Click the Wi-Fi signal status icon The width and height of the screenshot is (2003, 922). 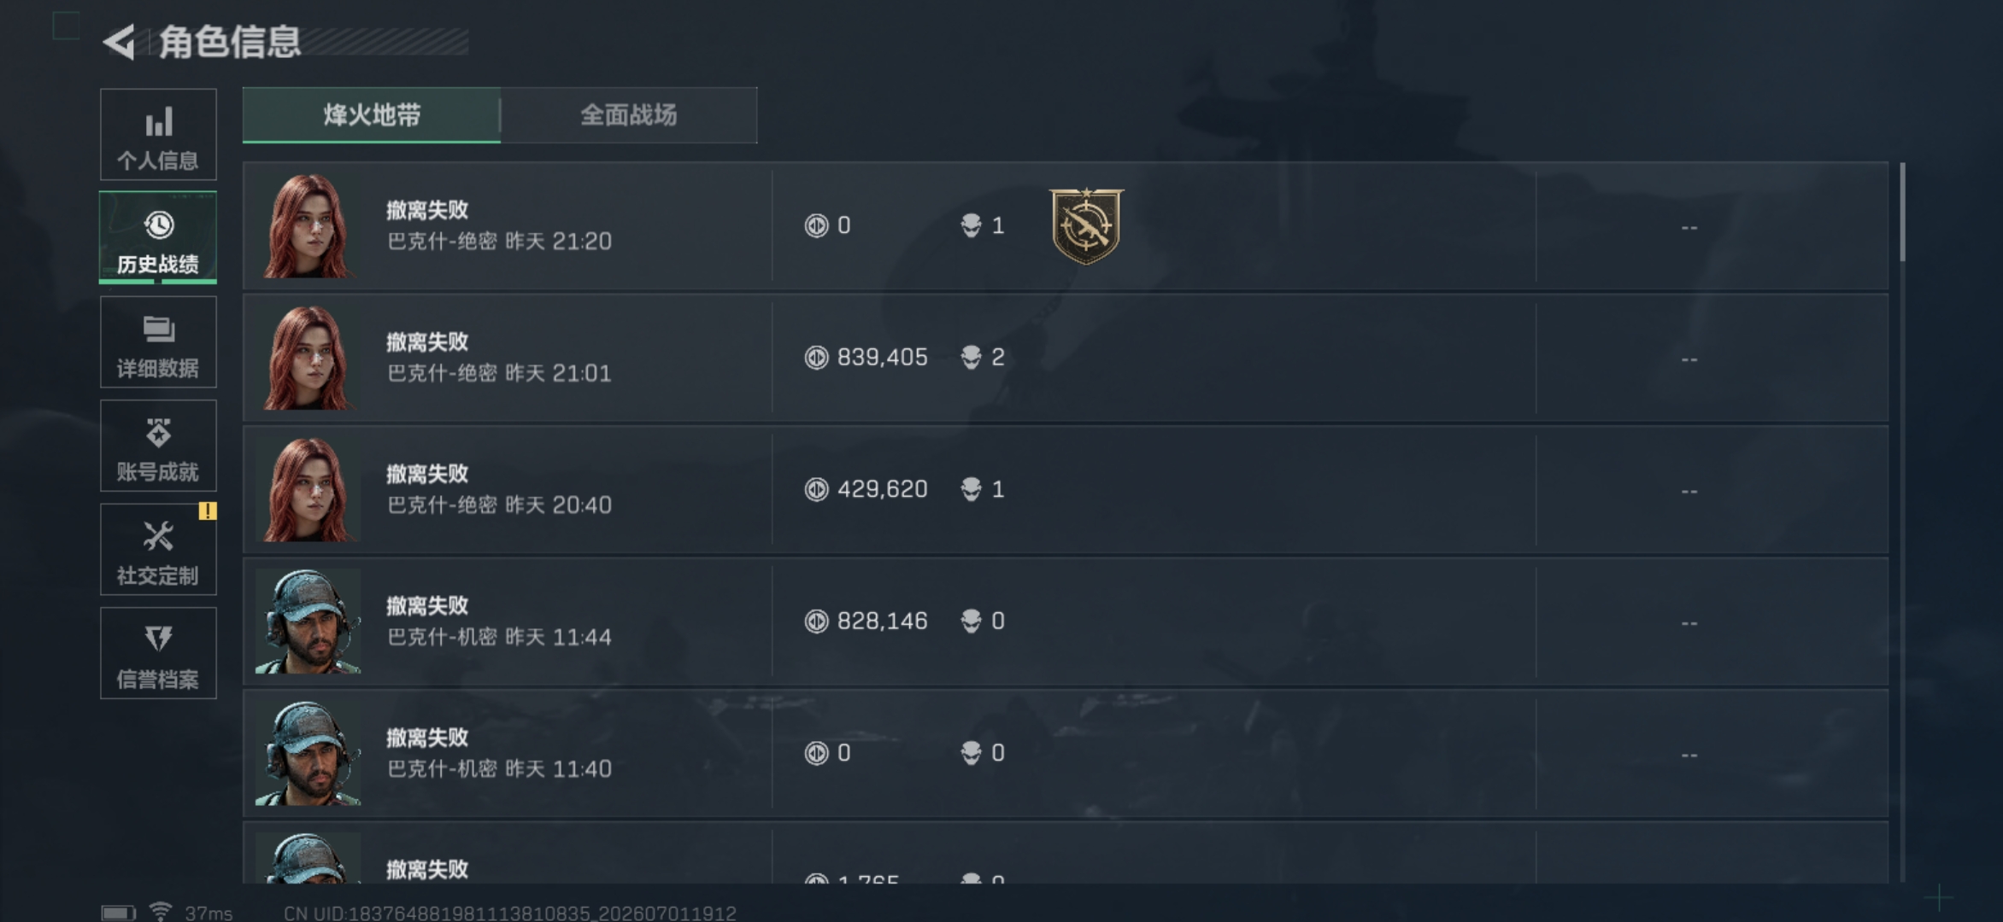160,912
